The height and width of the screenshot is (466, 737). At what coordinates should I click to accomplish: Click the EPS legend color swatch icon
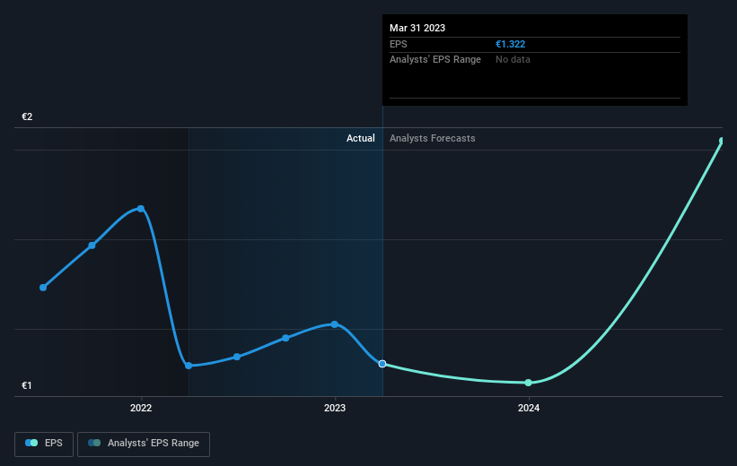(x=31, y=443)
